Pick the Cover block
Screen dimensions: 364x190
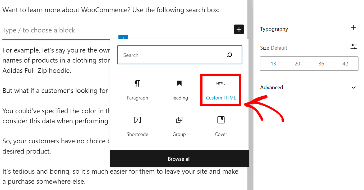(x=221, y=127)
